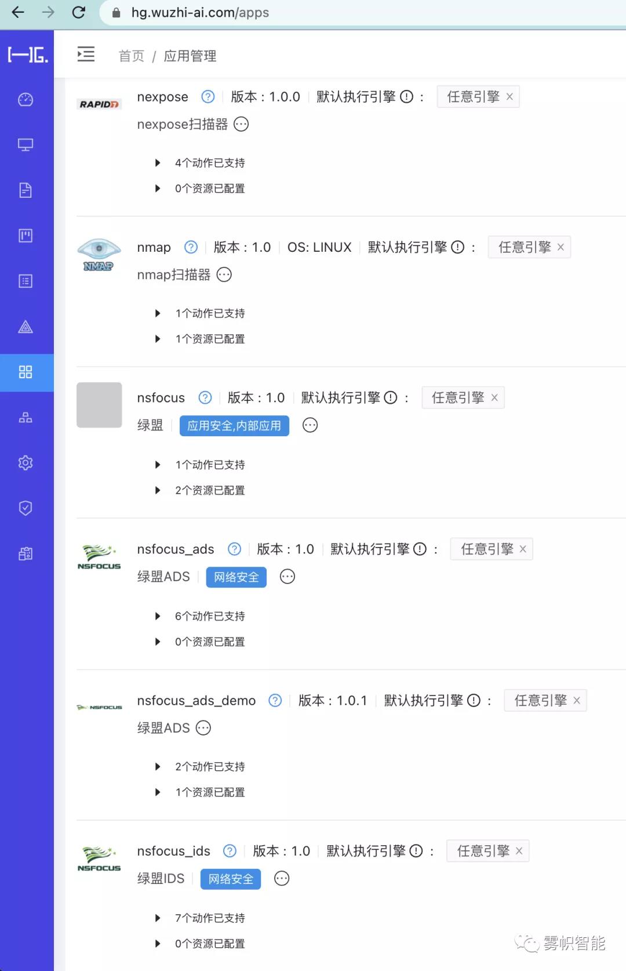Image resolution: width=626 pixels, height=971 pixels.
Task: Open the warning triangle icon in the sidebar
Action: pyautogui.click(x=26, y=327)
